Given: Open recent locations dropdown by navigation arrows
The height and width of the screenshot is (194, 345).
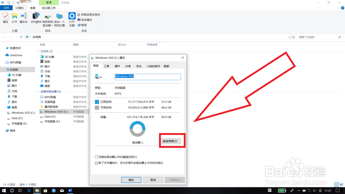Looking at the screenshot, I should point(17,37).
